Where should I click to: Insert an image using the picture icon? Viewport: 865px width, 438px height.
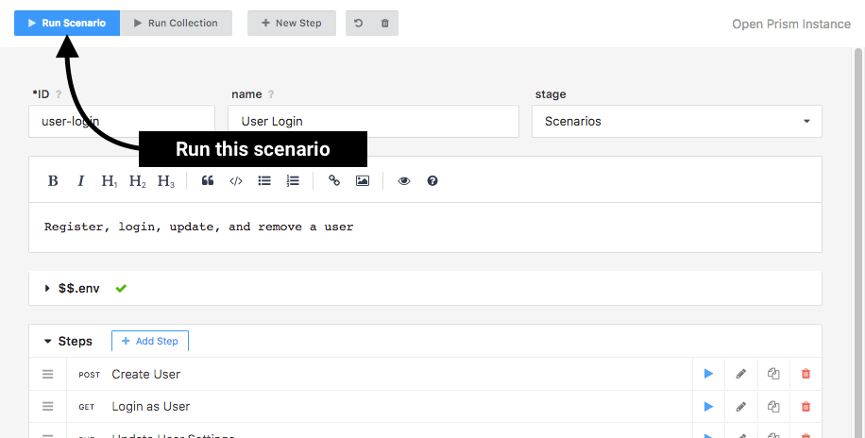click(x=363, y=181)
